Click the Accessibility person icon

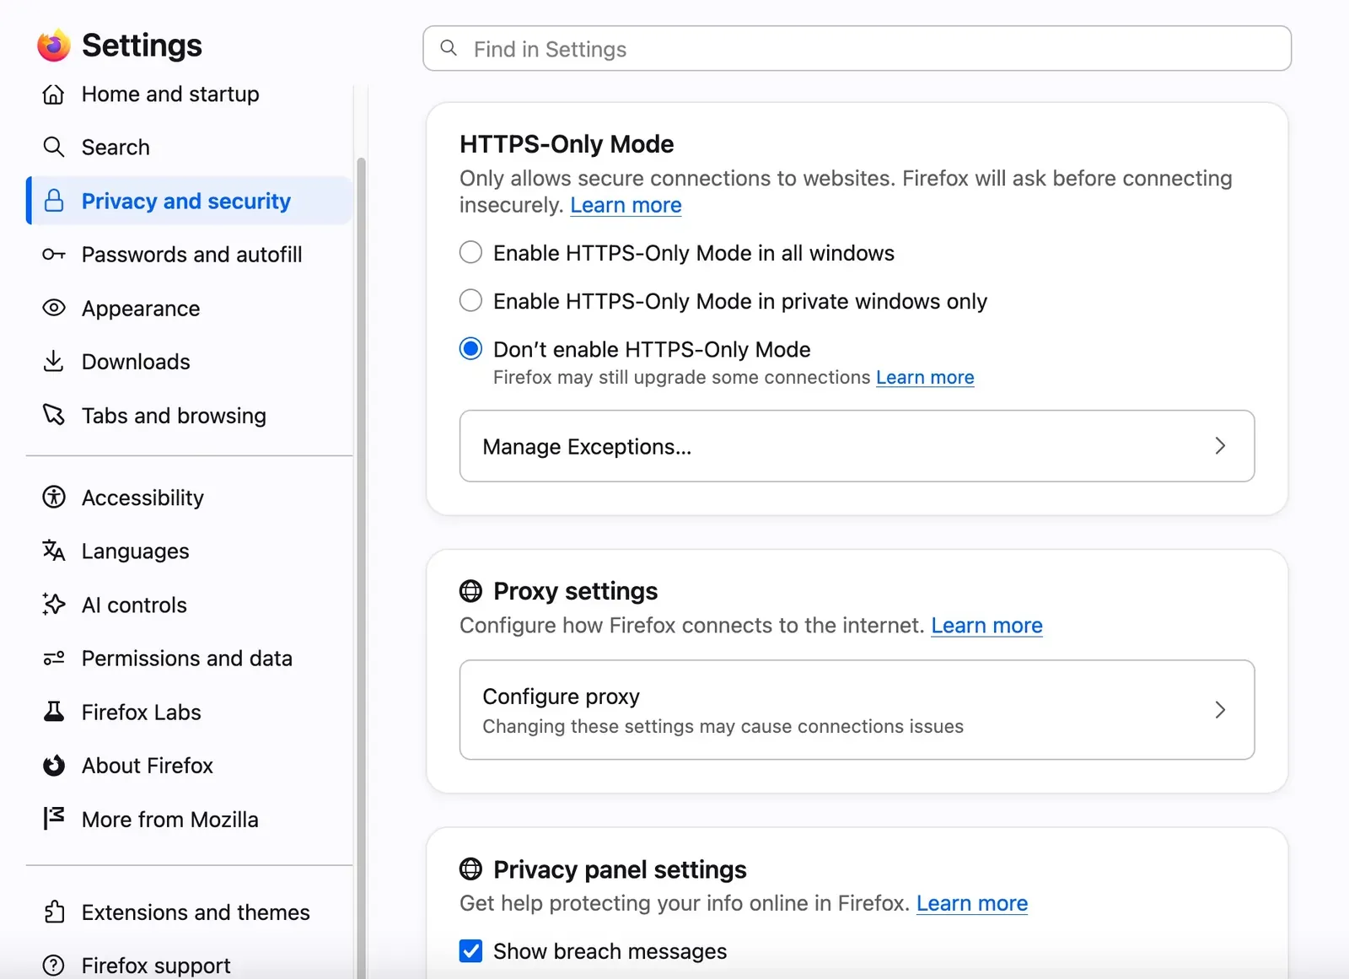(x=53, y=498)
